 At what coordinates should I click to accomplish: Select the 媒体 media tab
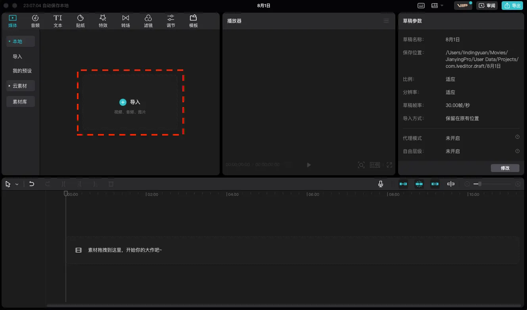[13, 21]
